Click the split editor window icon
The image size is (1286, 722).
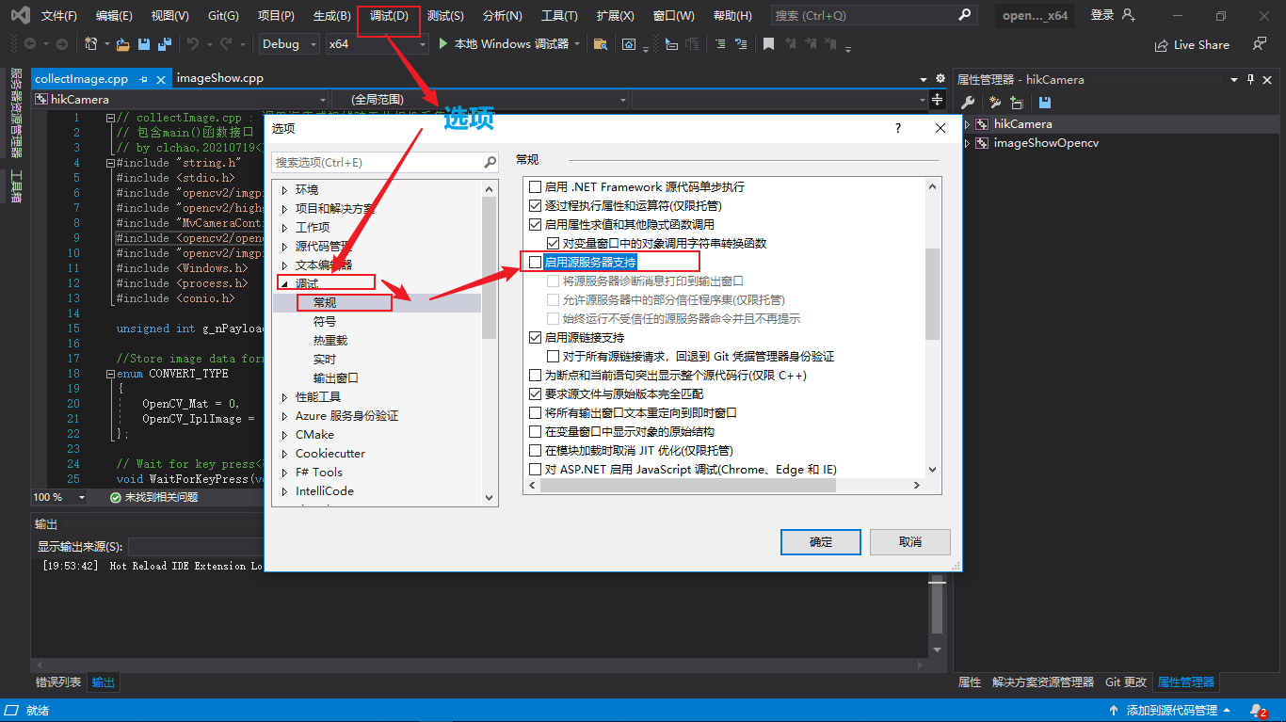[938, 99]
